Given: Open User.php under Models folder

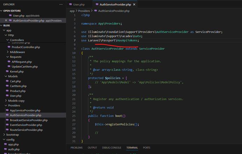Looking at the screenshot, I should click(x=16, y=96).
